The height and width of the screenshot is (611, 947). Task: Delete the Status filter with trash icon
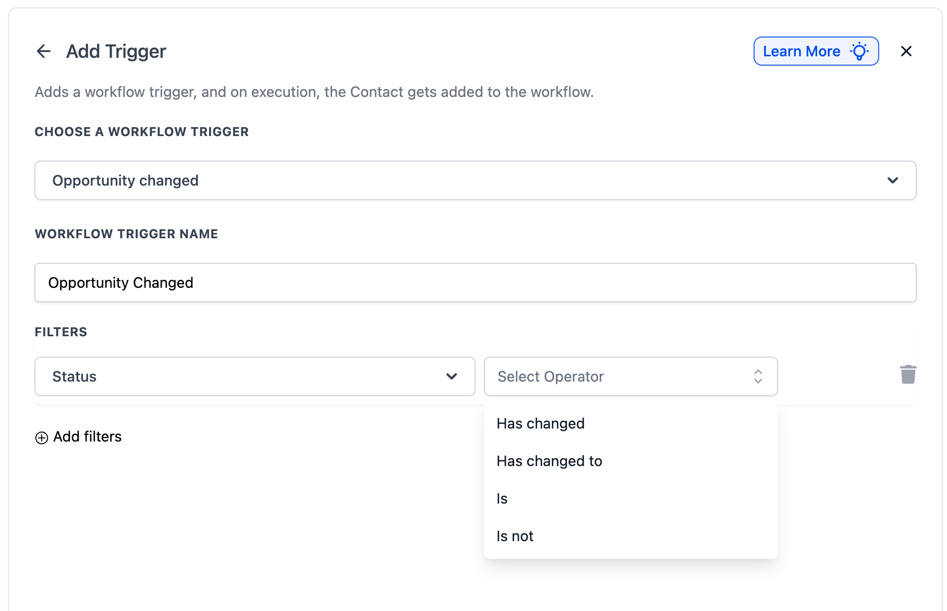[x=908, y=374]
